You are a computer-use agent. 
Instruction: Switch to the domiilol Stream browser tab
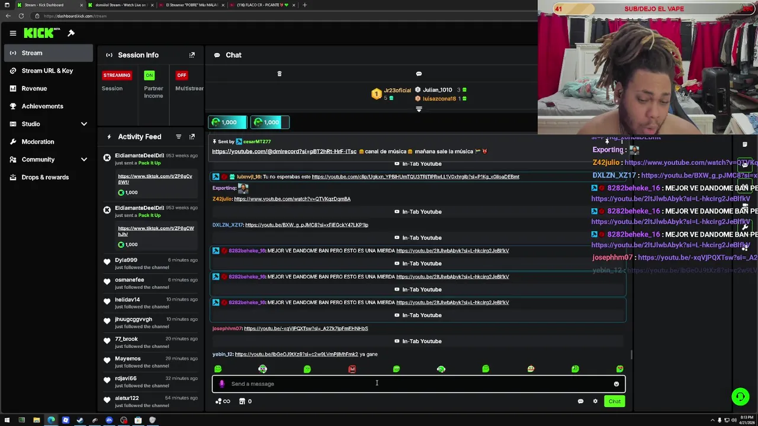click(120, 5)
